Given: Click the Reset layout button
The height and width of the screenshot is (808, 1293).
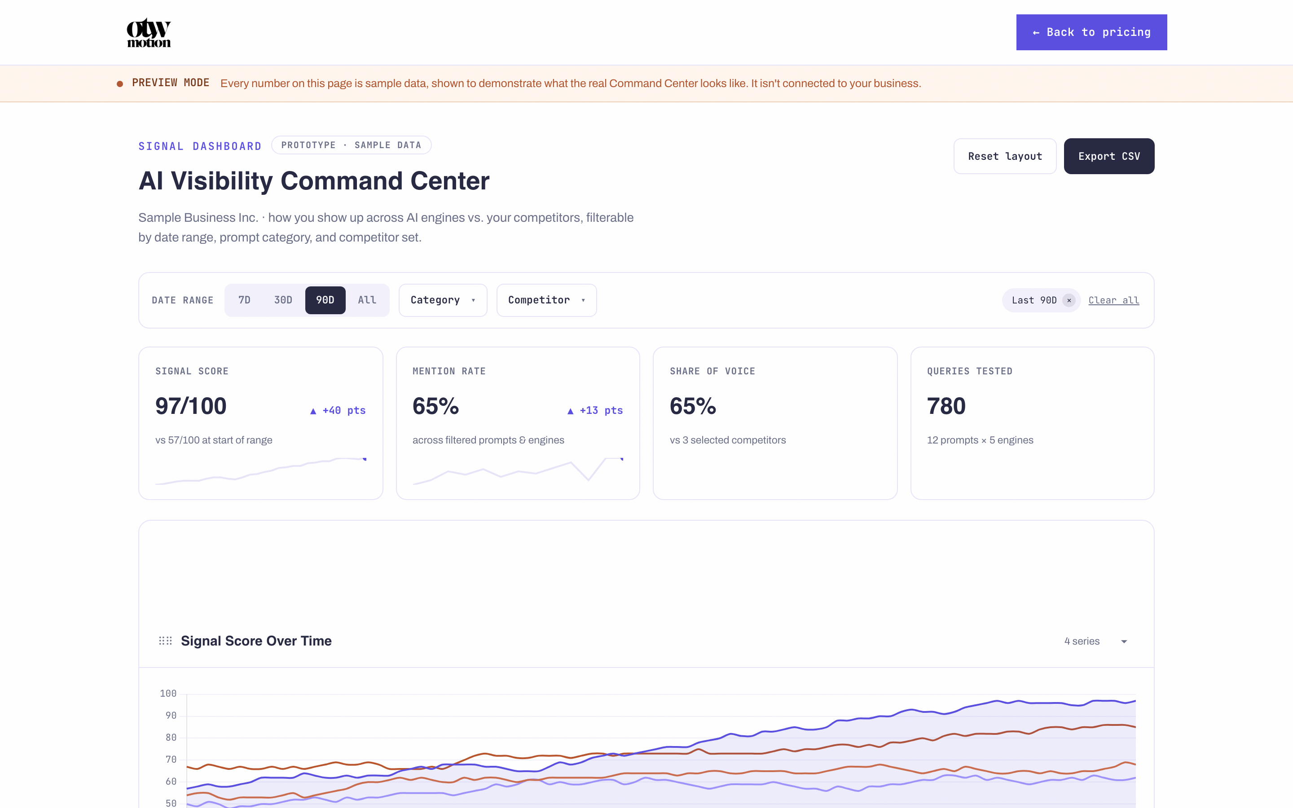Looking at the screenshot, I should click(1004, 156).
